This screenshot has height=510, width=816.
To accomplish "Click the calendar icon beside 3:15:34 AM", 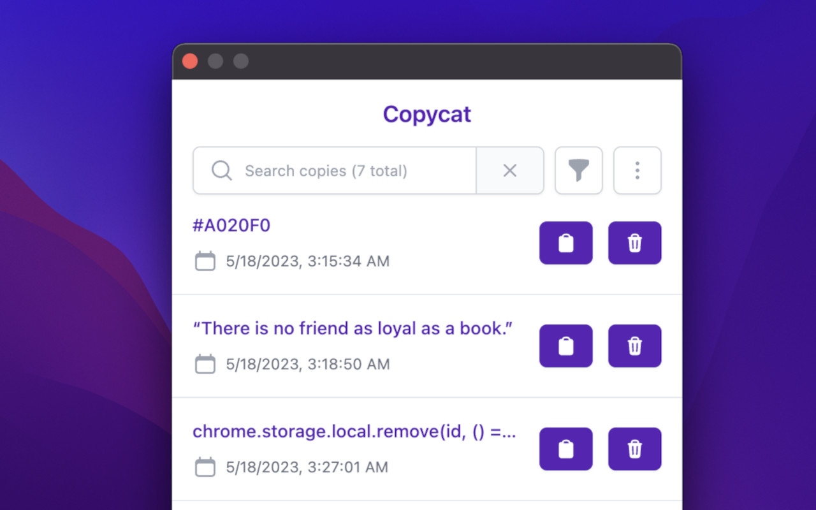I will (205, 261).
